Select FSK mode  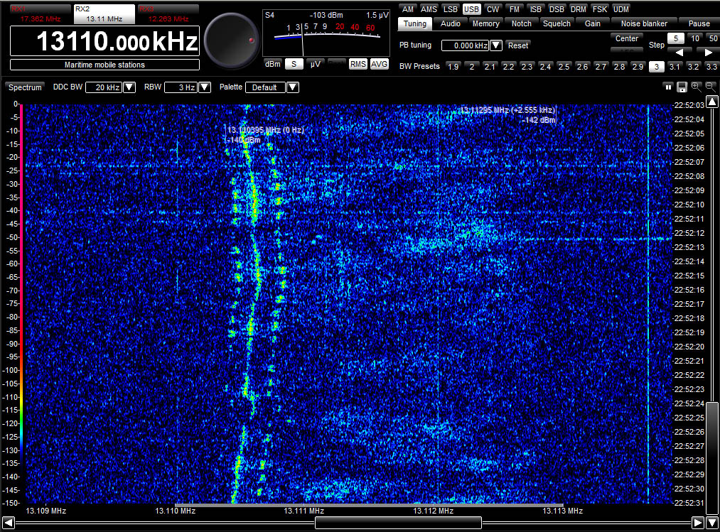[x=600, y=9]
